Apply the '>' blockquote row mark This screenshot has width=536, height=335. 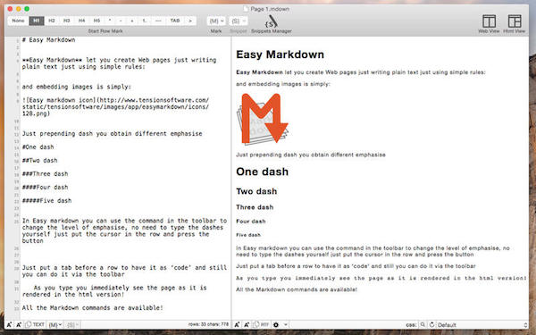pos(190,21)
